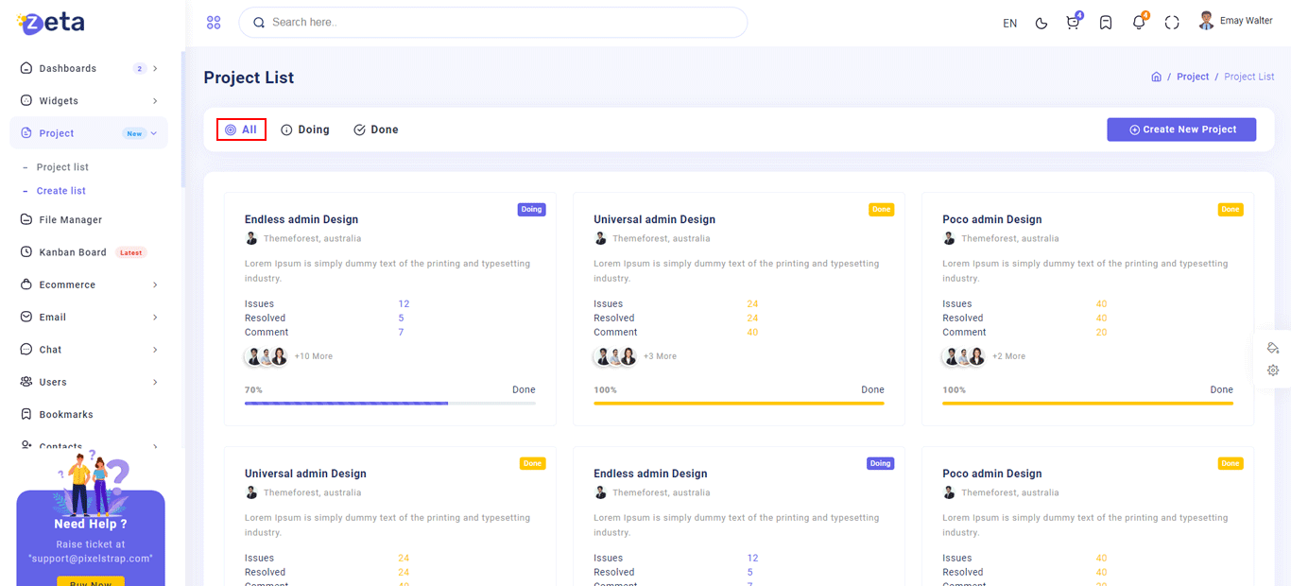Viewport: 1291px width, 586px height.
Task: Open the bookmark icon in header
Action: click(x=1106, y=23)
